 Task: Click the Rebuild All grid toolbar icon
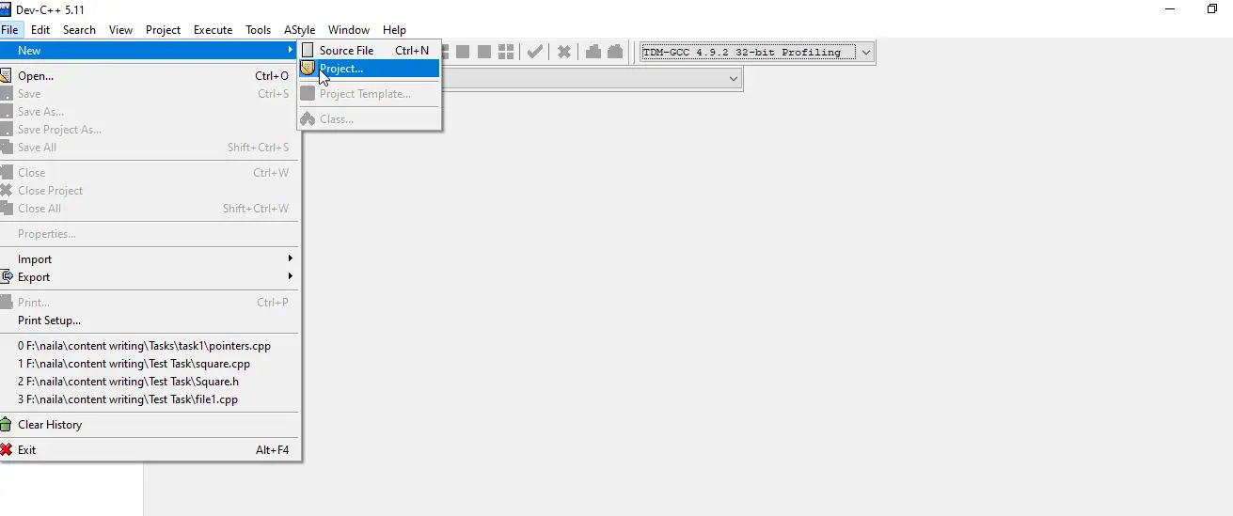point(506,52)
